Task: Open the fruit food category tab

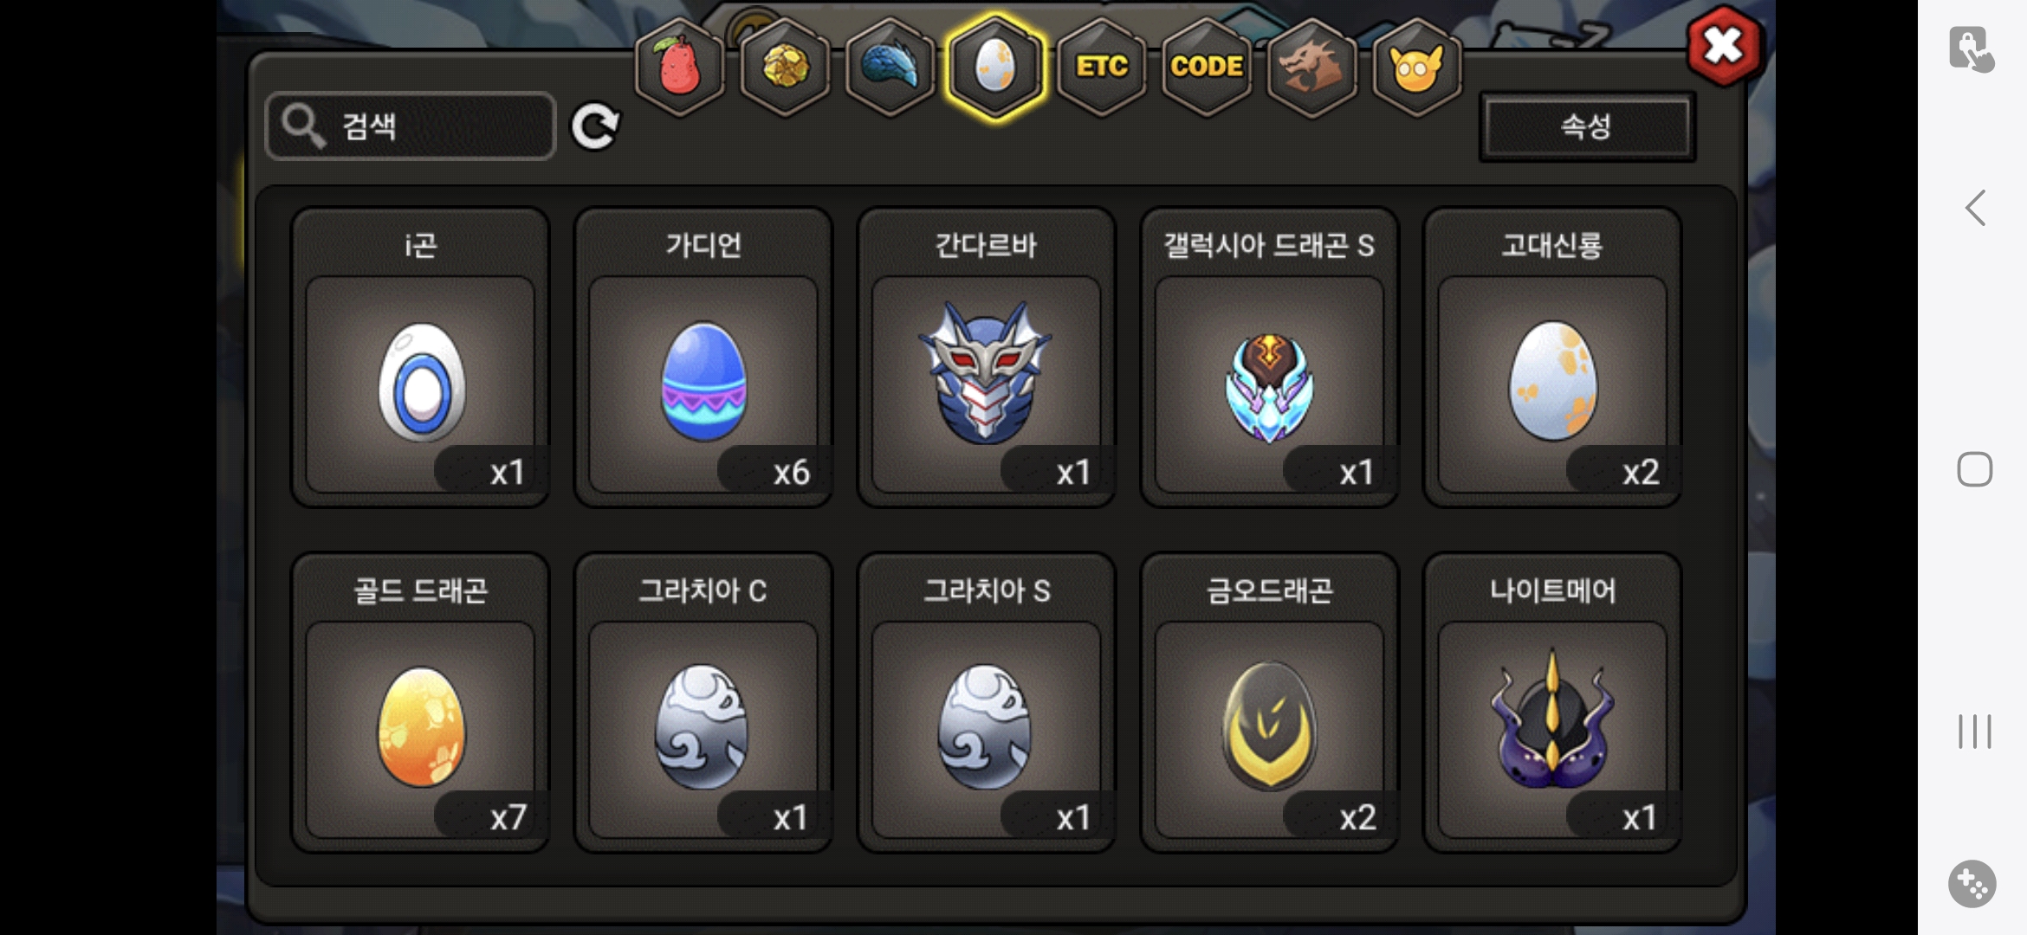Action: point(681,67)
